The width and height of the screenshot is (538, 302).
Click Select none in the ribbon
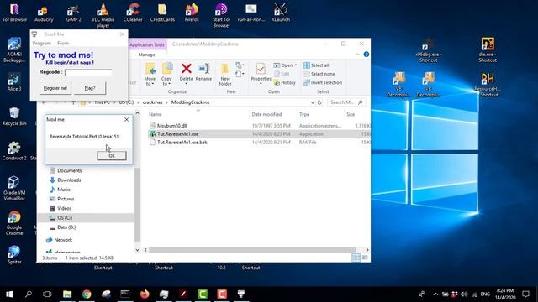[319, 74]
